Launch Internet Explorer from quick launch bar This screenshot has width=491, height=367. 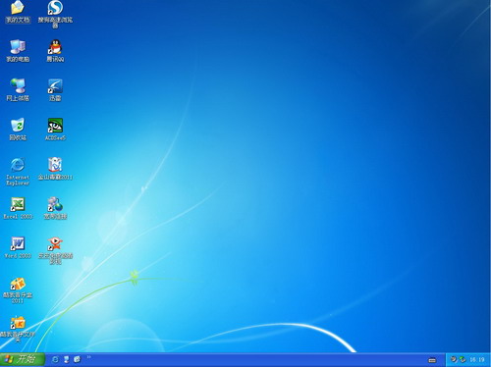tap(55, 359)
